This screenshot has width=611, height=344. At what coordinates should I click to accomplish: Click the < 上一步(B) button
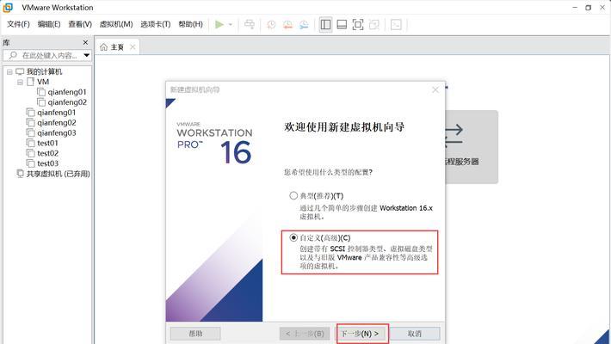[305, 334]
